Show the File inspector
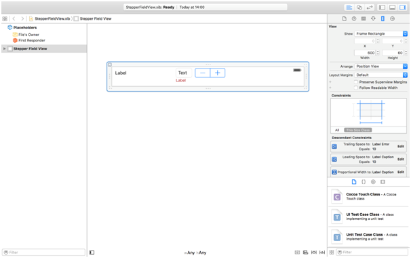This screenshot has height=258, width=411. point(345,18)
